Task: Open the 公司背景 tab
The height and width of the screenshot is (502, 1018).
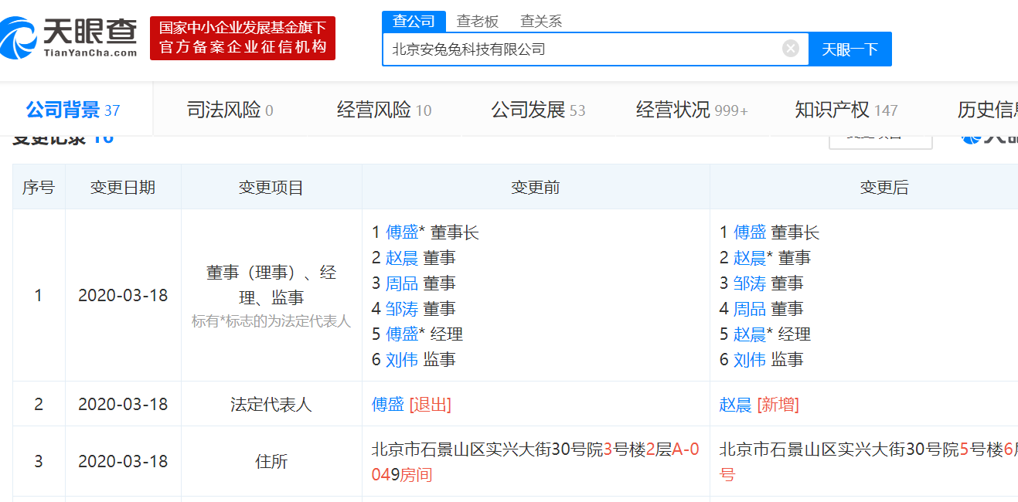Action: 73,110
